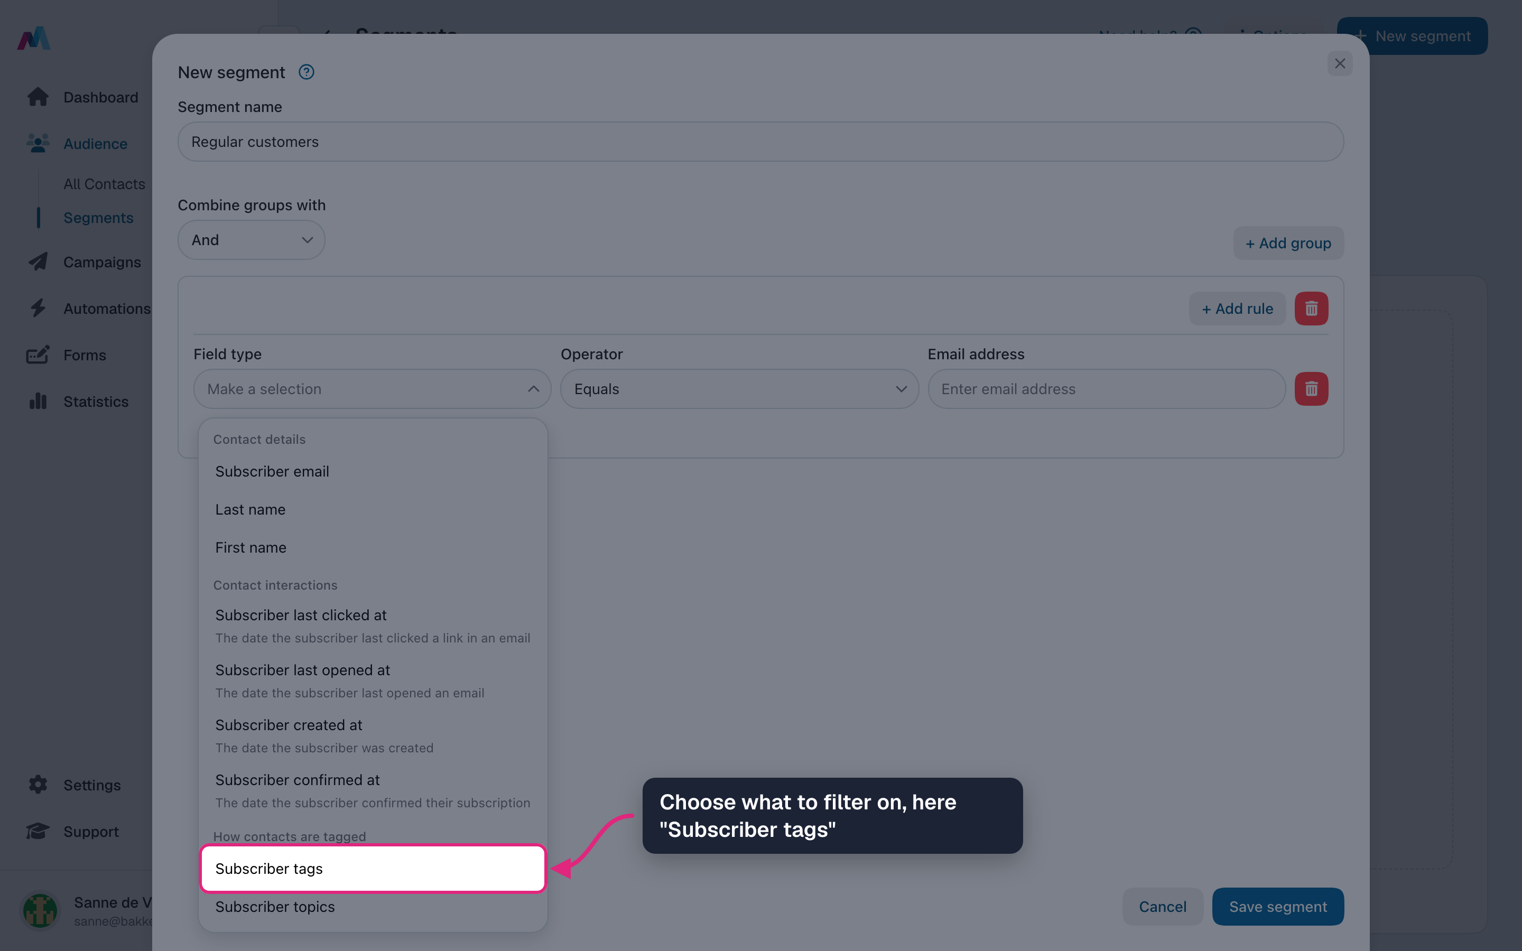Cancel the new segment
Image resolution: width=1522 pixels, height=951 pixels.
(1162, 906)
